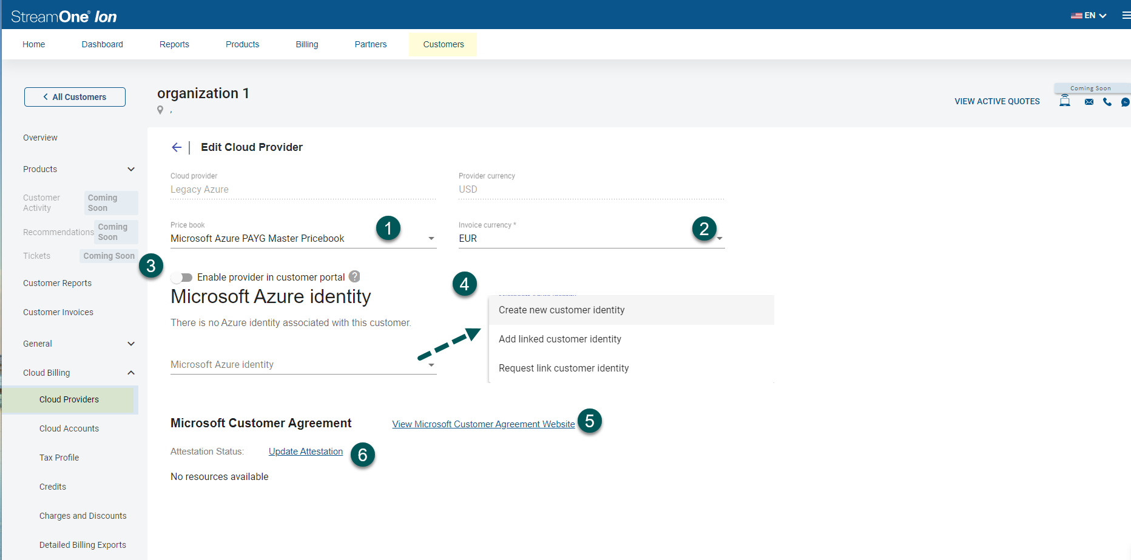Click VIEW ACTIVE QUOTES
This screenshot has height=560, width=1131.
(997, 101)
